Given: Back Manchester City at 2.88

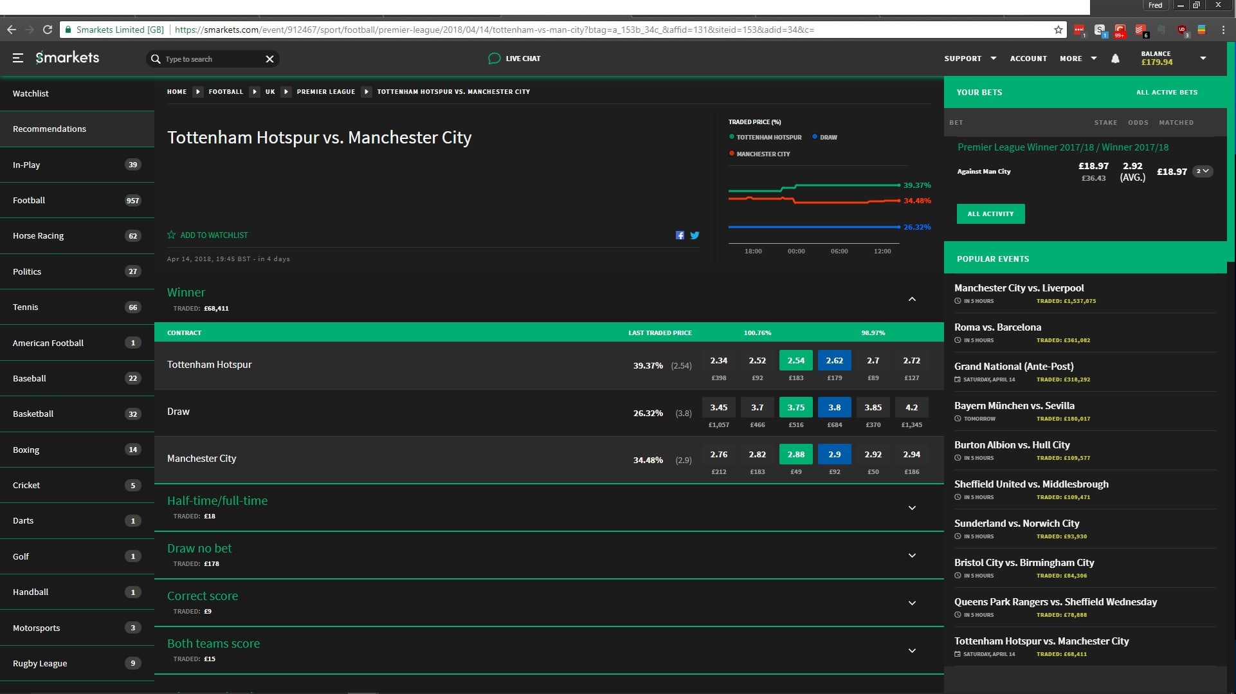Looking at the screenshot, I should tap(796, 455).
